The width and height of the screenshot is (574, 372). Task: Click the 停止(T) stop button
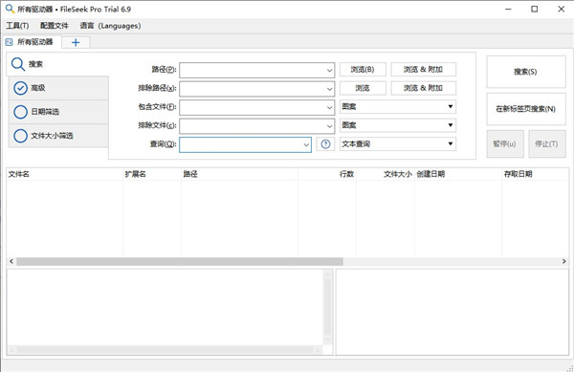[x=547, y=144]
